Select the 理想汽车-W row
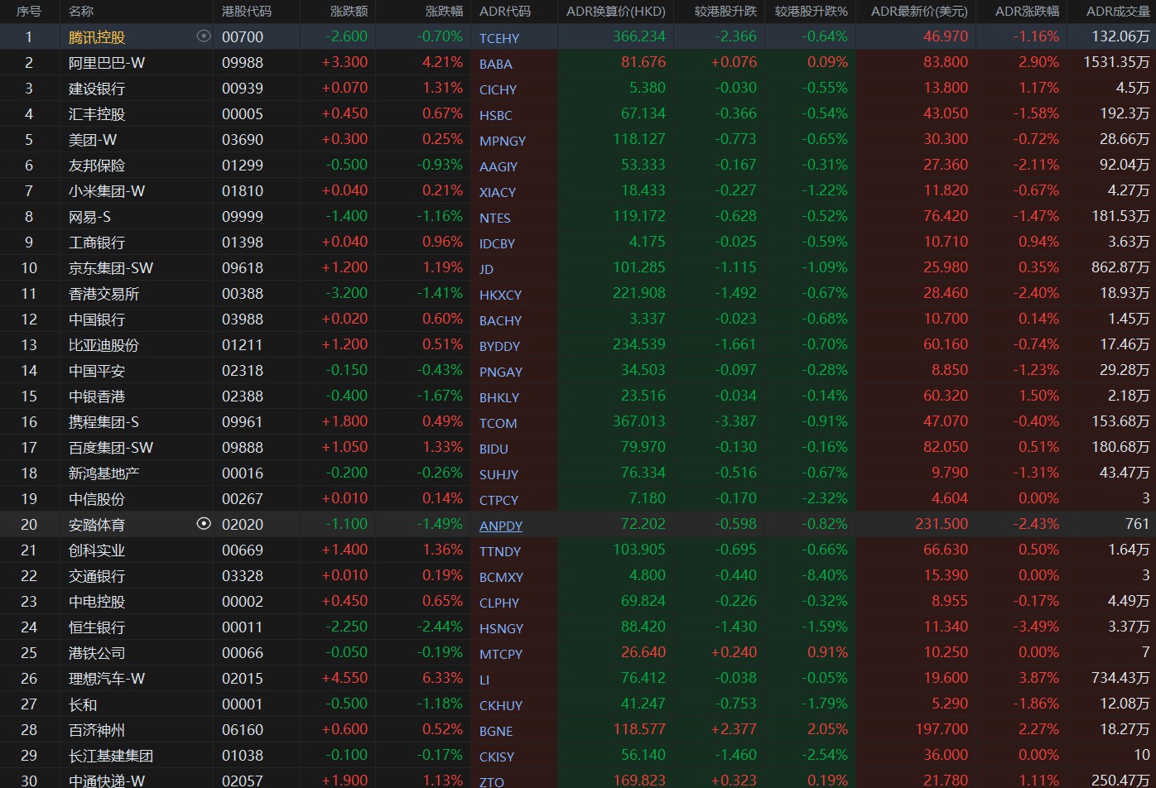Image resolution: width=1156 pixels, height=788 pixels. tap(578, 678)
